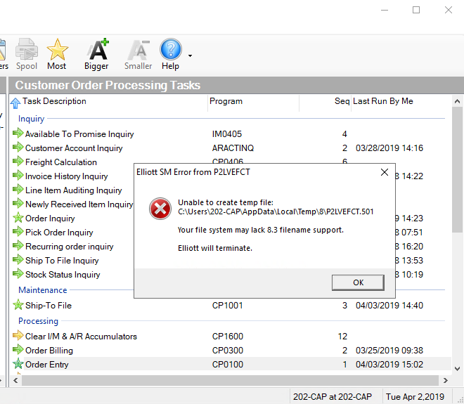Collapse the Inquiry group header
464x404 pixels.
pyautogui.click(x=32, y=119)
